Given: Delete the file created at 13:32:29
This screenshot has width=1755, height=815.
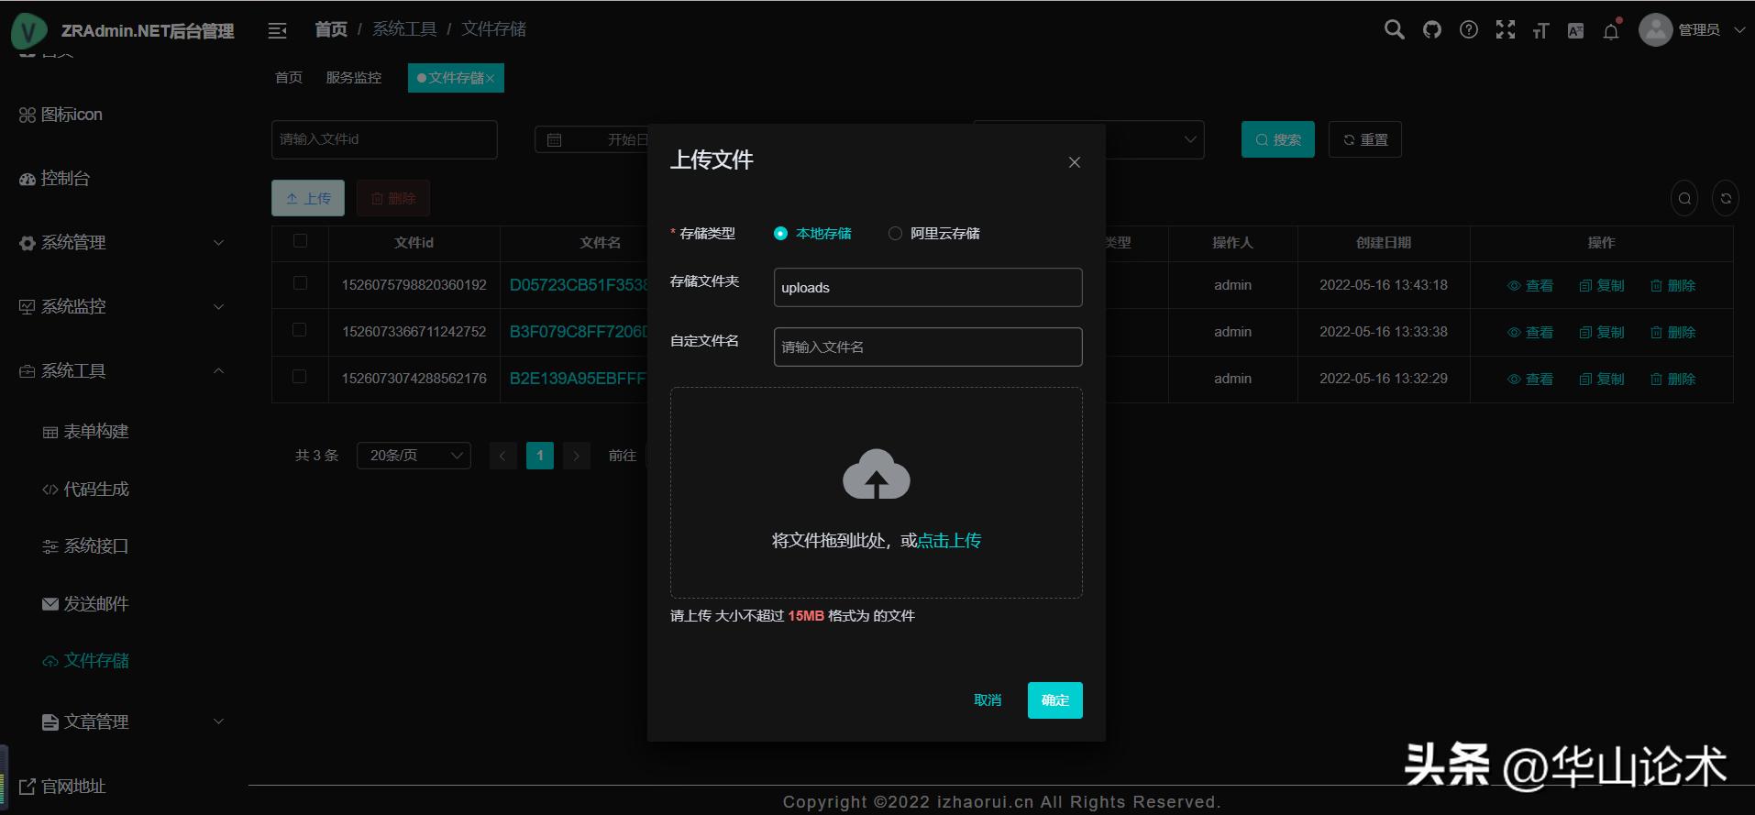Looking at the screenshot, I should [1672, 380].
